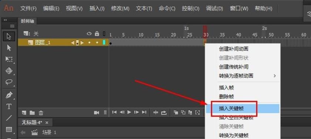The image size is (311, 139).
Task: Click the lock all layers padlock icon
Action: pos(97,33)
